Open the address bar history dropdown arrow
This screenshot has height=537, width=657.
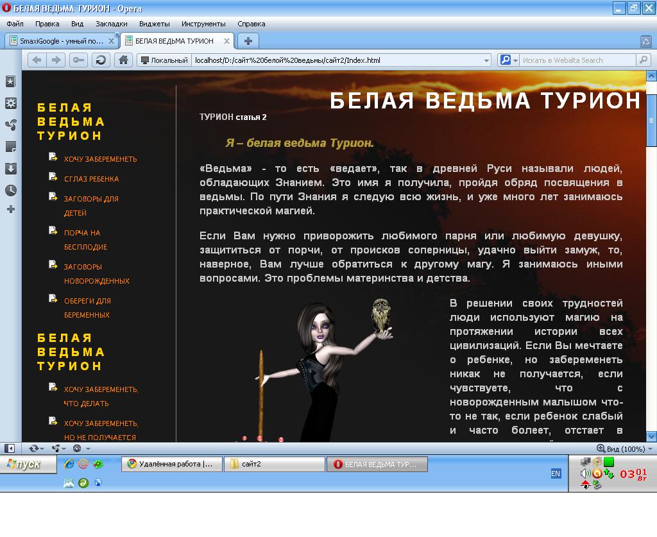486,60
